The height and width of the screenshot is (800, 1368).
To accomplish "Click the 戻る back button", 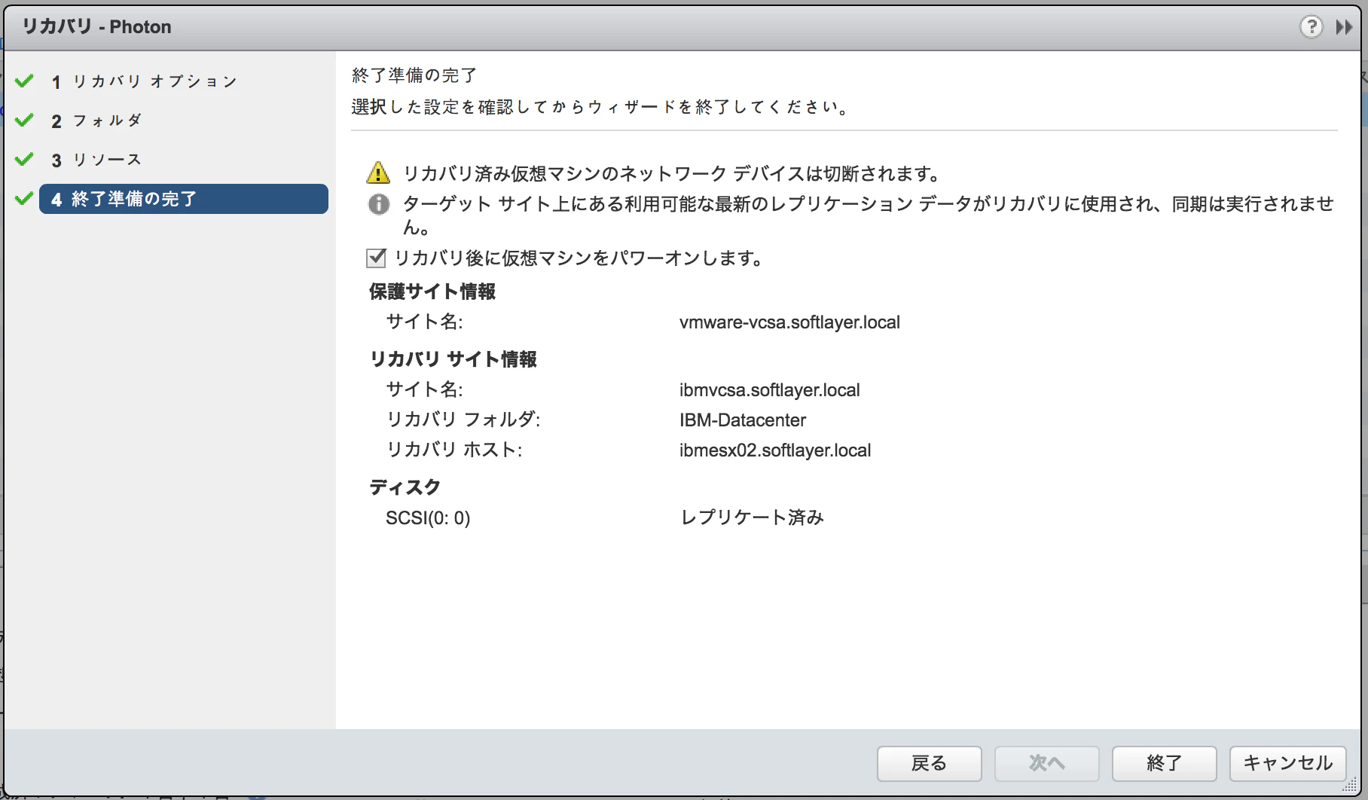I will 930,764.
